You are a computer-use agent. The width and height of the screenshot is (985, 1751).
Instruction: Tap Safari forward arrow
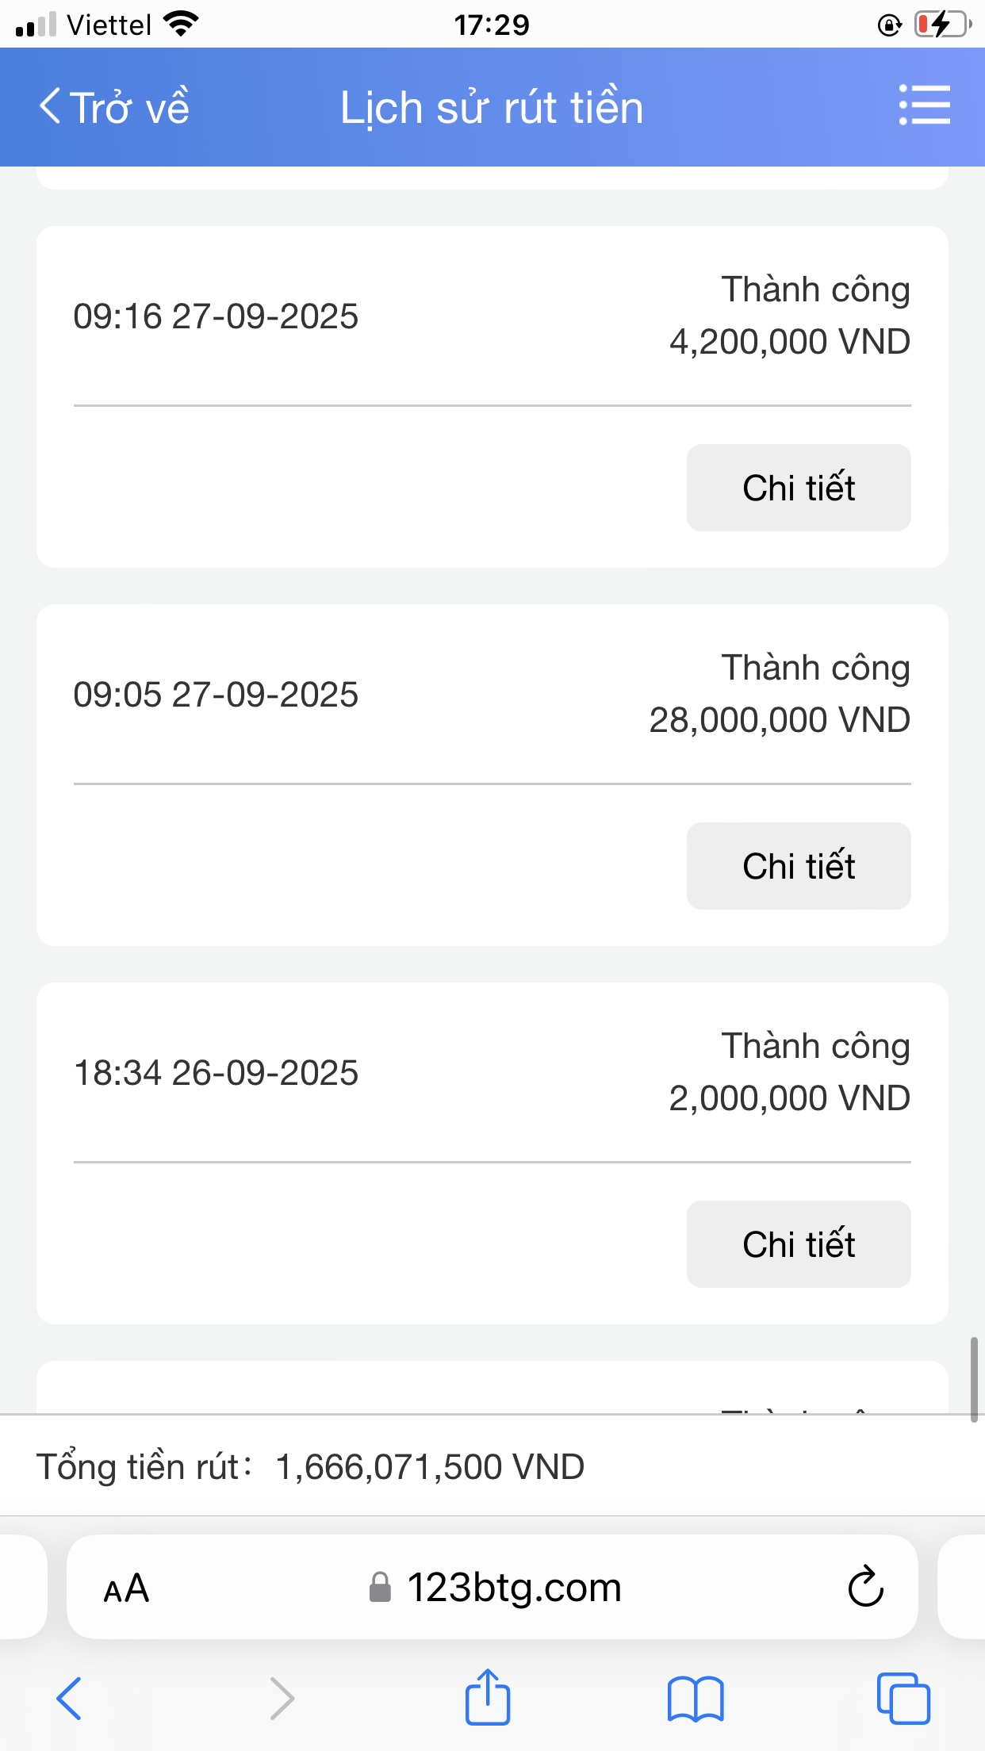coord(282,1699)
